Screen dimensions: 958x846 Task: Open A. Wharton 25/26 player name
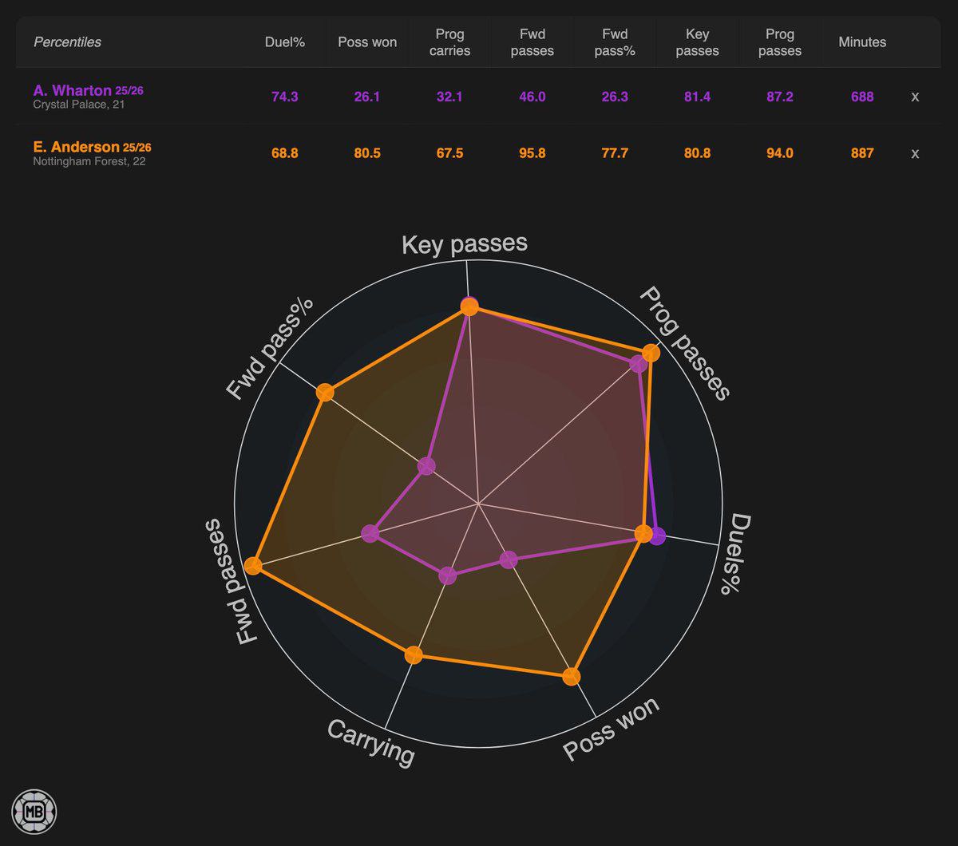point(89,90)
